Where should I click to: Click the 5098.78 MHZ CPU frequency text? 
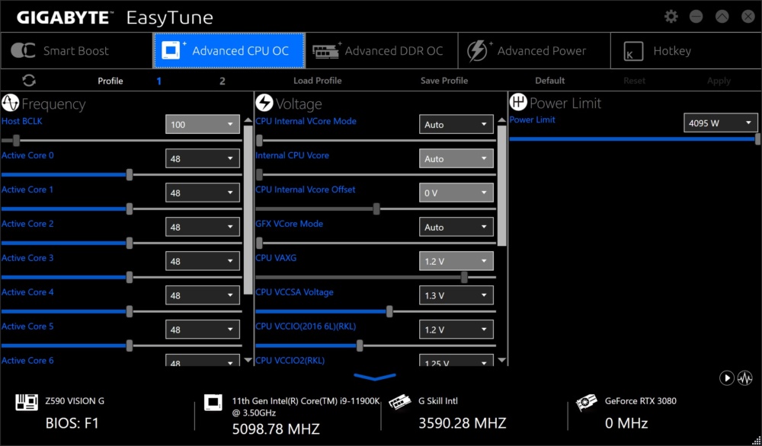pyautogui.click(x=276, y=429)
